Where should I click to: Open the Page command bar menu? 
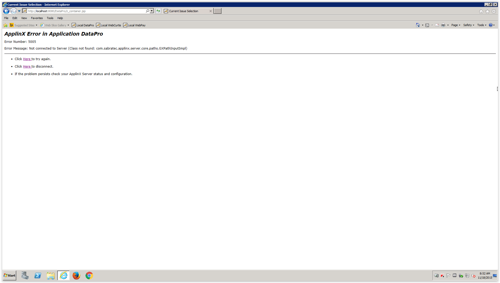point(456,25)
